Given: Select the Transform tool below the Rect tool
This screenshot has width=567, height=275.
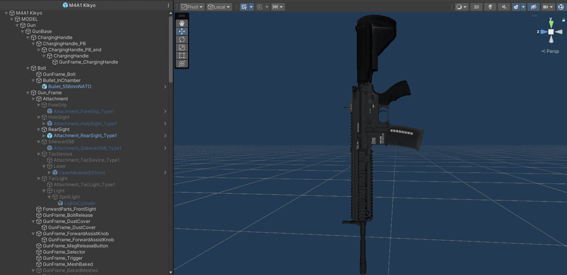Looking at the screenshot, I should point(182,63).
